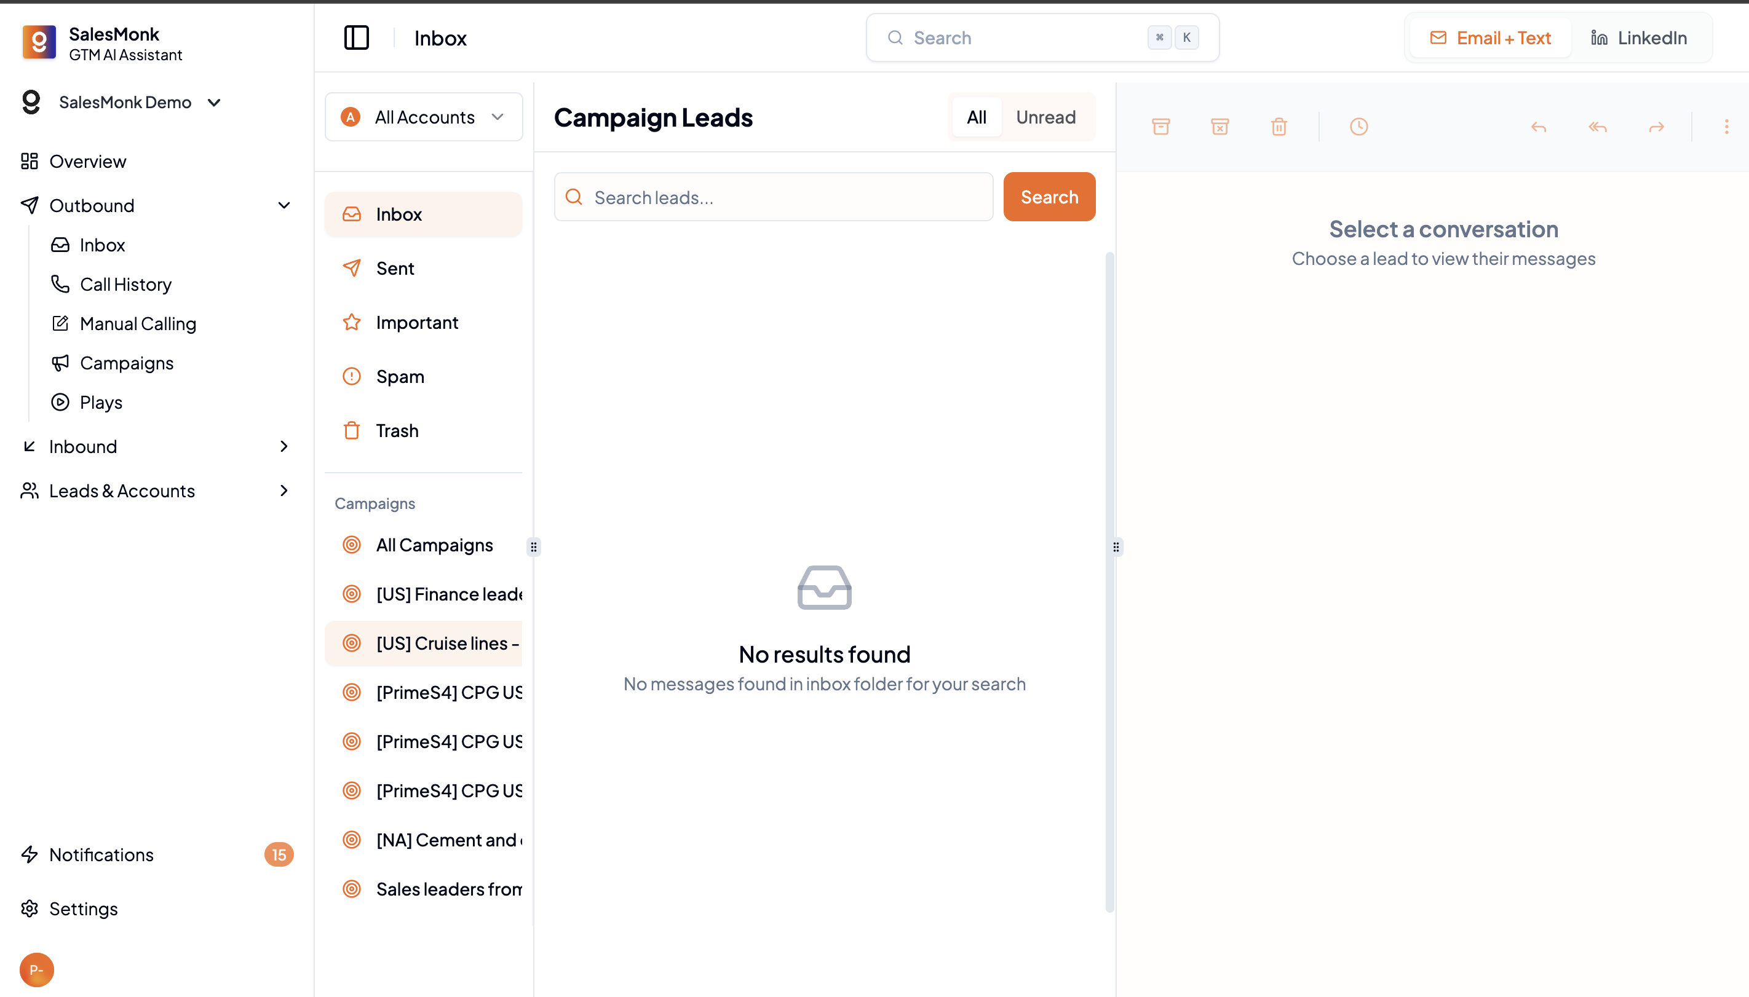Click the archive icon in conversation toolbar

[x=1160, y=127]
